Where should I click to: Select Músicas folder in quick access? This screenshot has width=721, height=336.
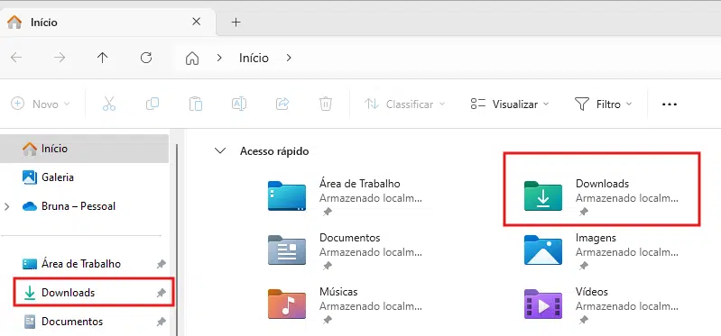point(346,304)
